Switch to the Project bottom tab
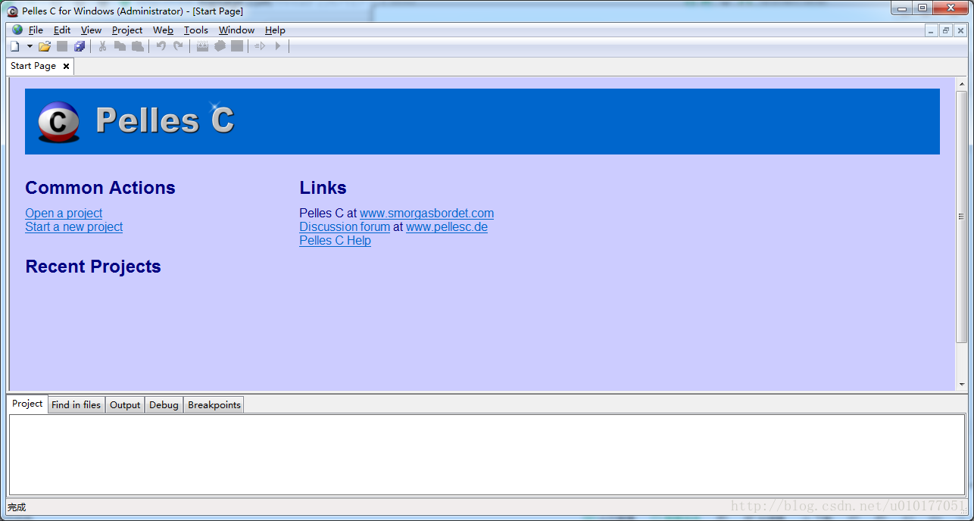 27,404
